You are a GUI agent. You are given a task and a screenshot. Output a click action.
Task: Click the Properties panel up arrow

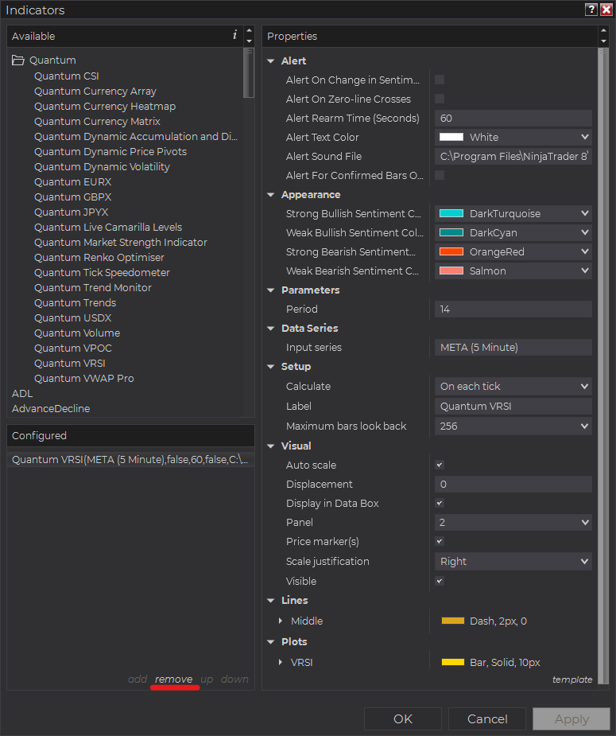tap(603, 31)
